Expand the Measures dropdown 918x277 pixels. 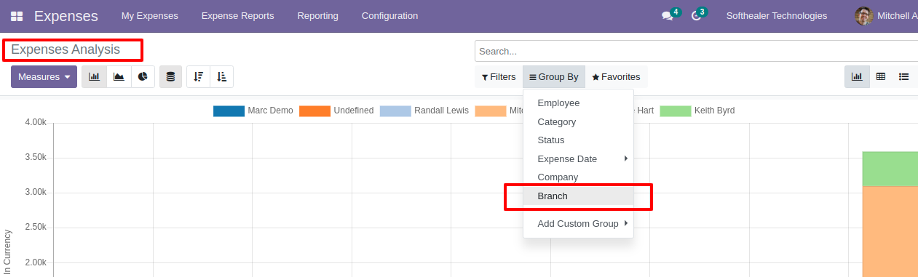(x=44, y=76)
